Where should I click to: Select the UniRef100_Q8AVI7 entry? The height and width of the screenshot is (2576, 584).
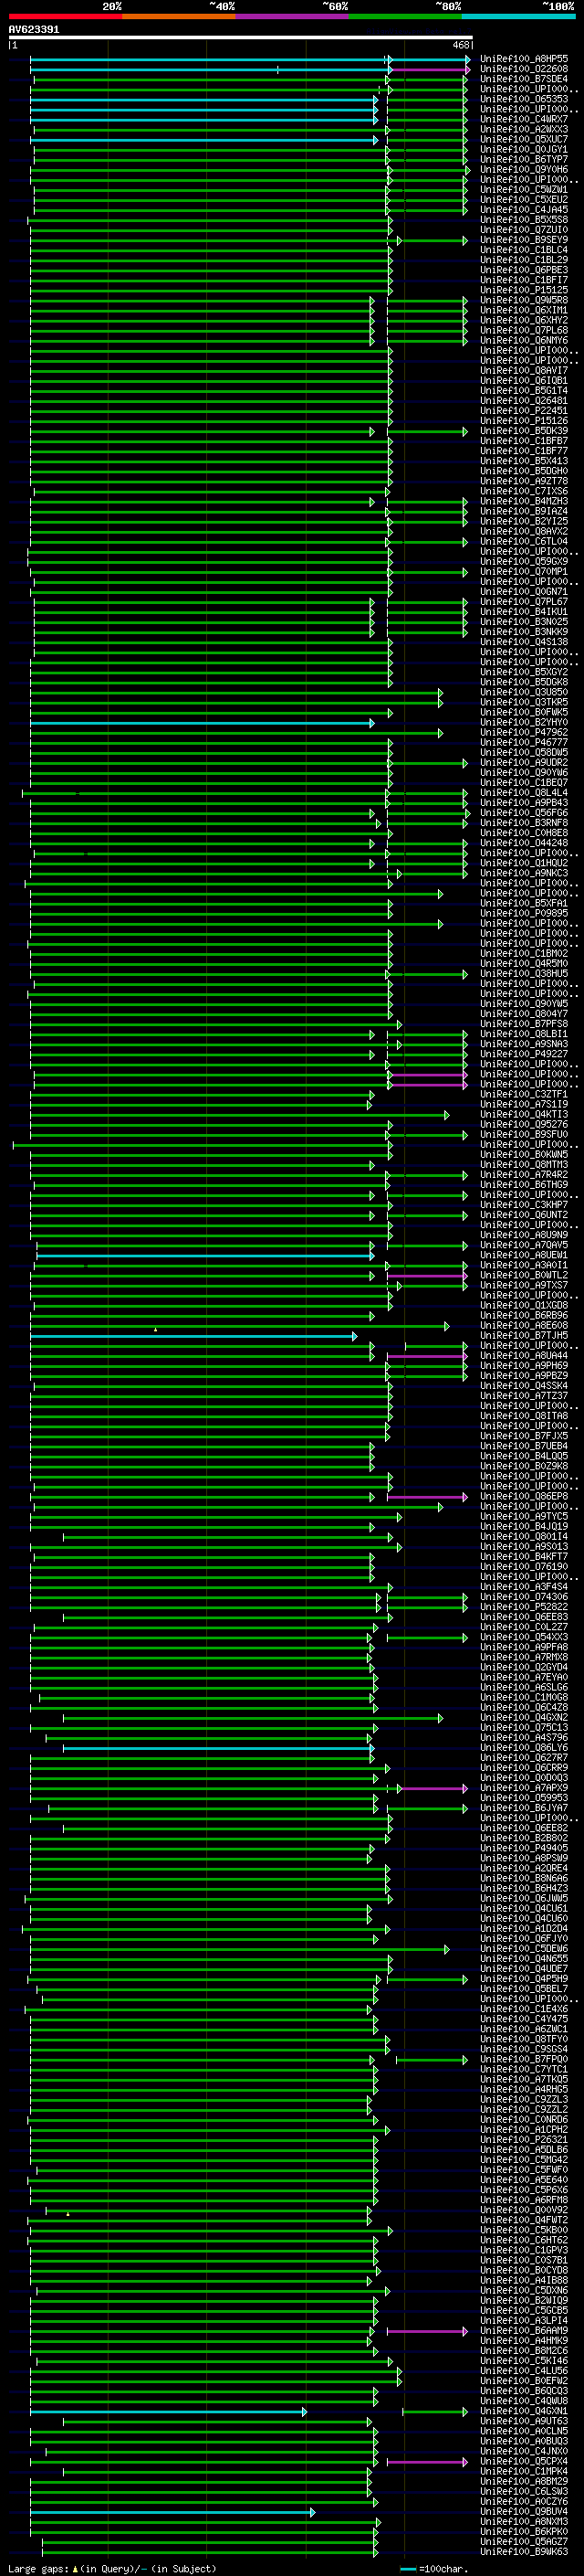coord(524,370)
